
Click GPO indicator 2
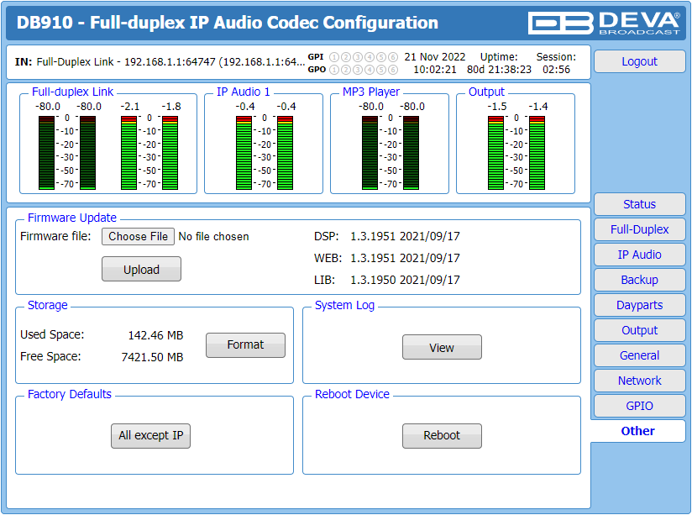point(346,70)
